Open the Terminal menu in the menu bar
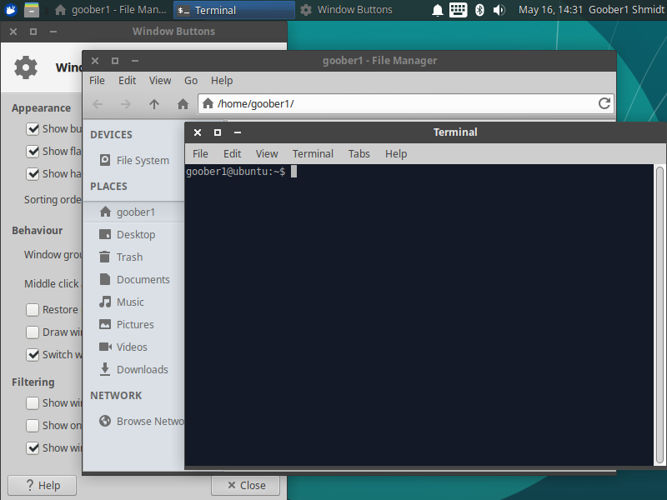The image size is (667, 500). pos(313,154)
